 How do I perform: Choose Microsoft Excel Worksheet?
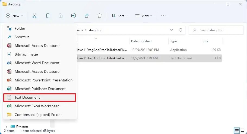pyautogui.click(x=40, y=106)
